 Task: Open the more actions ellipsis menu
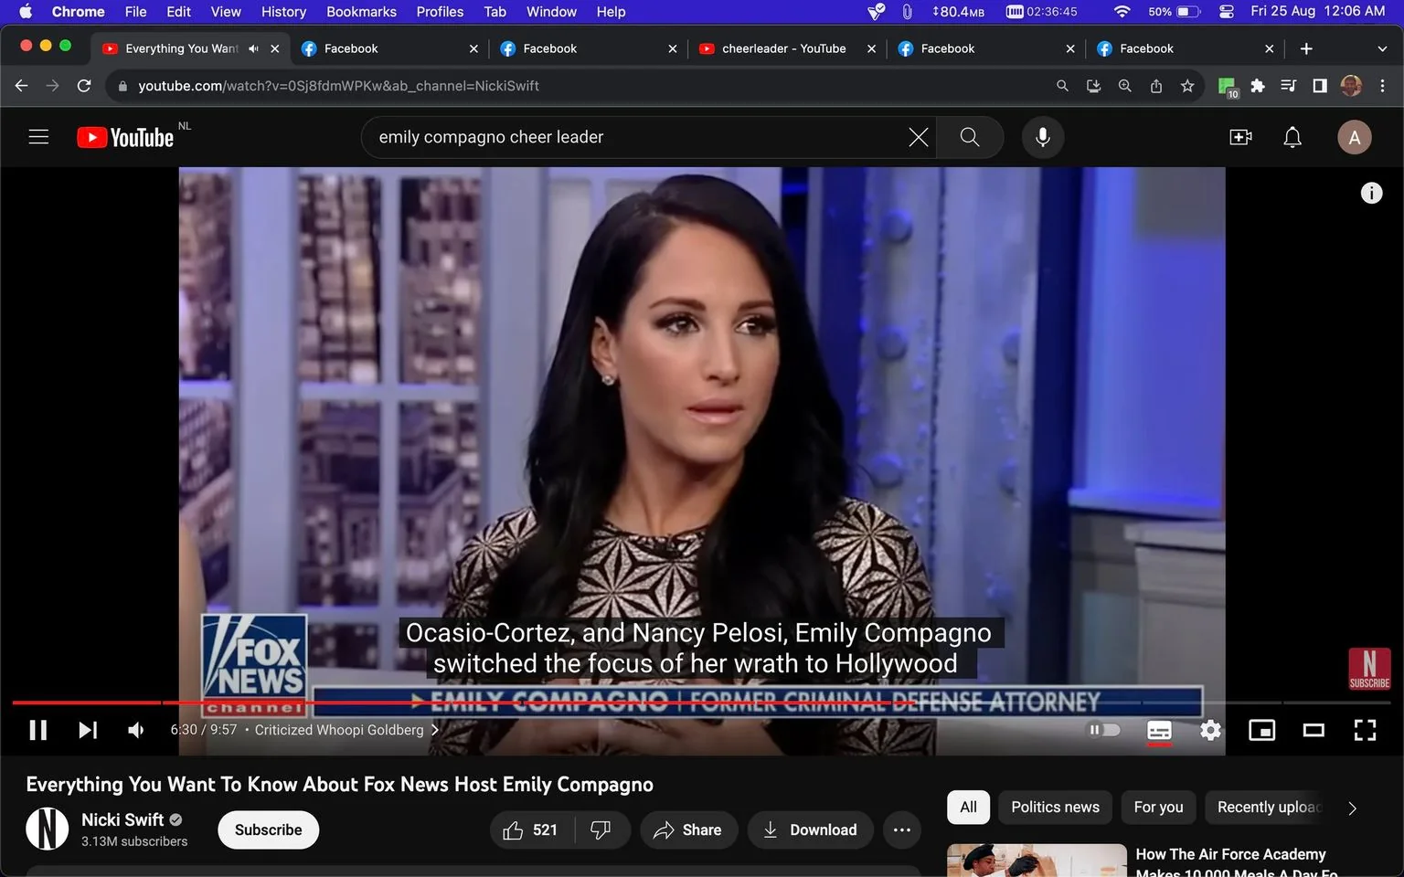pos(902,829)
